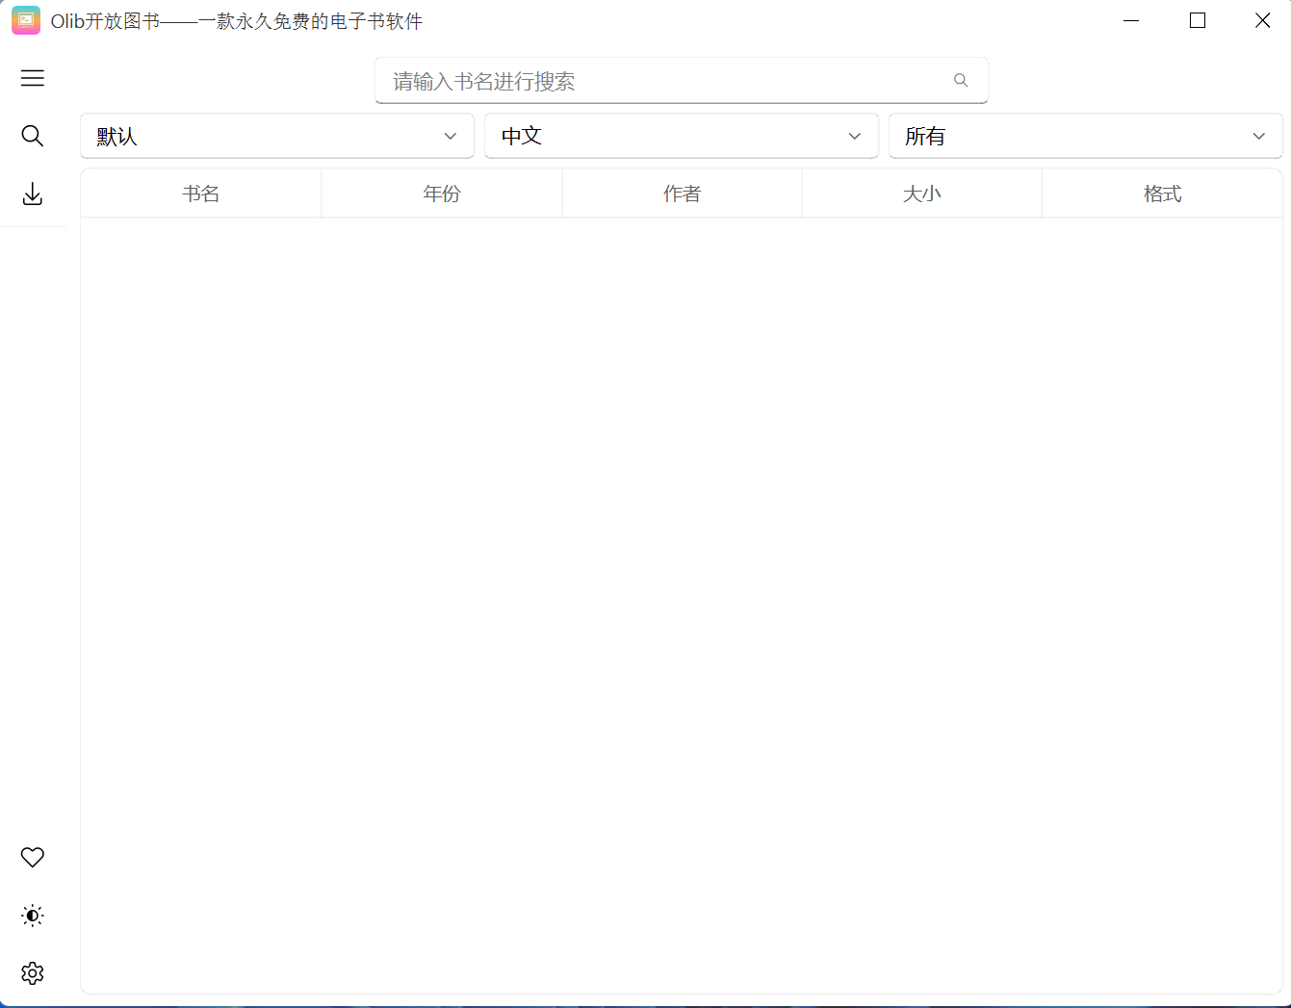Open the hamburger navigation menu

(33, 78)
